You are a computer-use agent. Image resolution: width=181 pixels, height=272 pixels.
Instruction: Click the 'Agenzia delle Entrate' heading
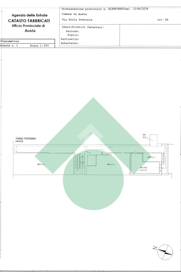pos(30,15)
